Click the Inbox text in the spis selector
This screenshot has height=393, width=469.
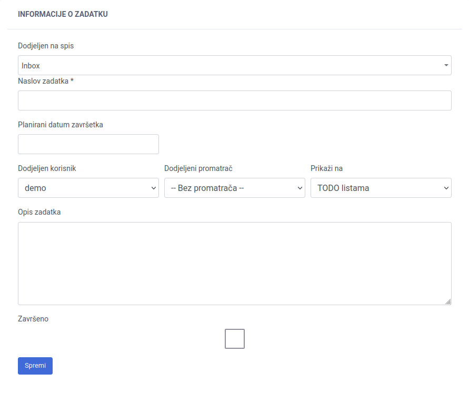[31, 66]
